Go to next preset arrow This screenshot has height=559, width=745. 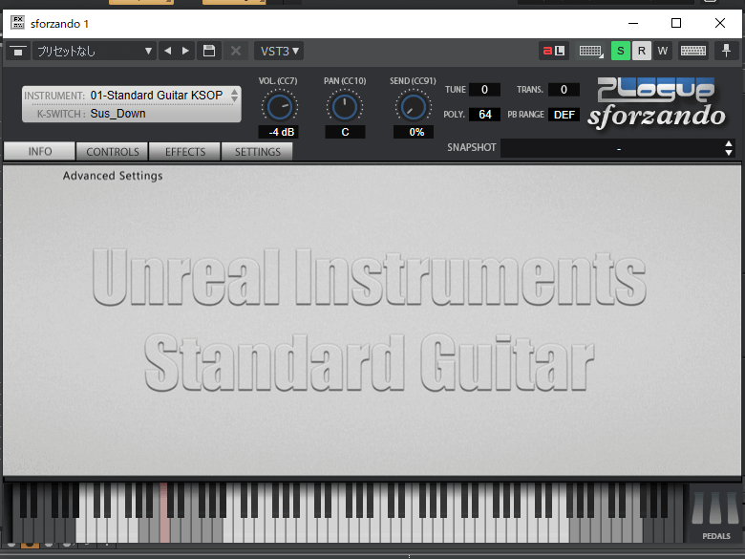click(x=186, y=52)
